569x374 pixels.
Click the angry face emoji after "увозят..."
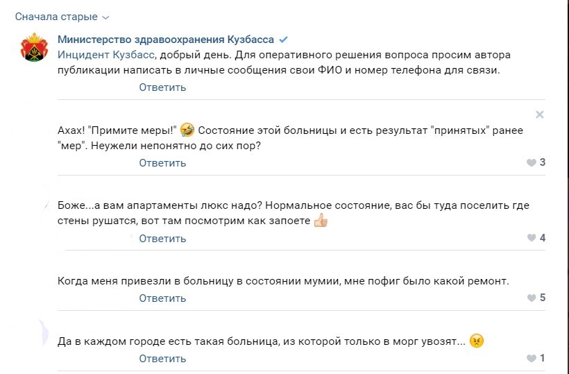click(x=477, y=341)
